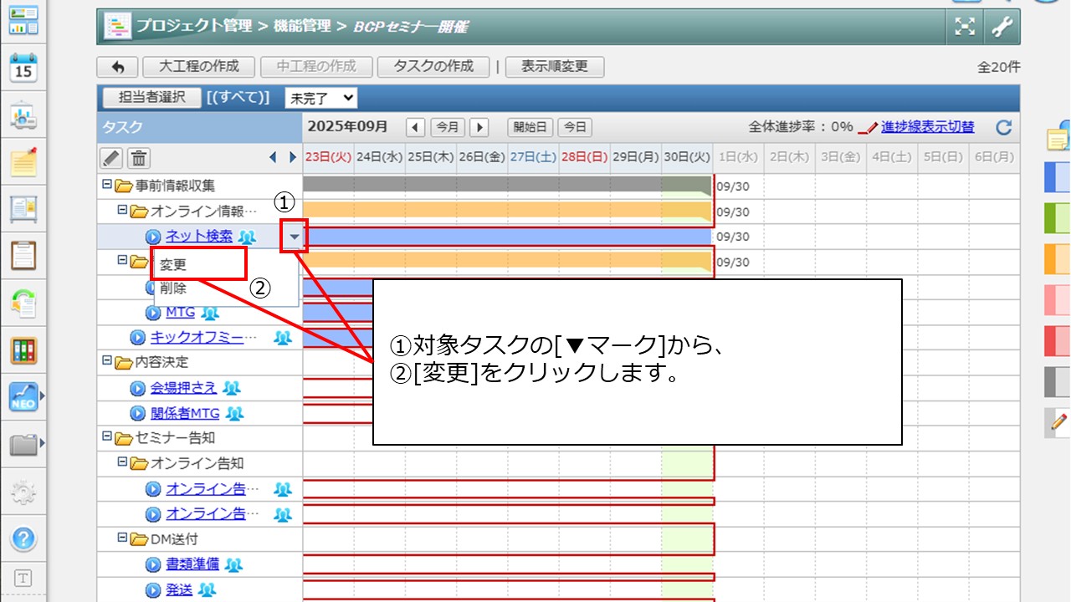Go to next month with right arrow
Screen dimensions: 1071x602
(479, 127)
